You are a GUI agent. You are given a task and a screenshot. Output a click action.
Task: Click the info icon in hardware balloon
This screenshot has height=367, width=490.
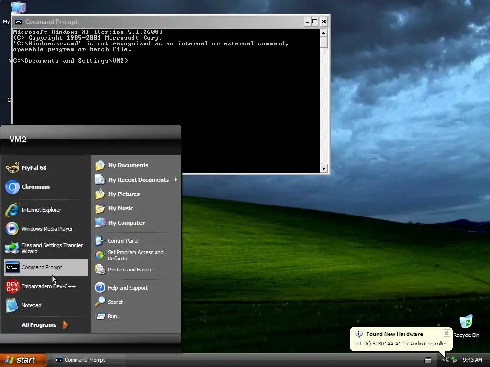point(359,334)
